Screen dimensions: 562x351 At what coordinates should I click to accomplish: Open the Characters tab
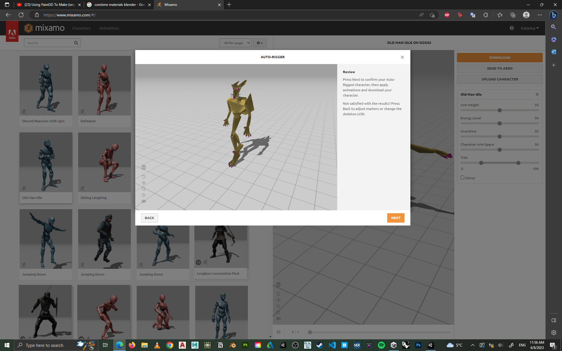coord(81,28)
